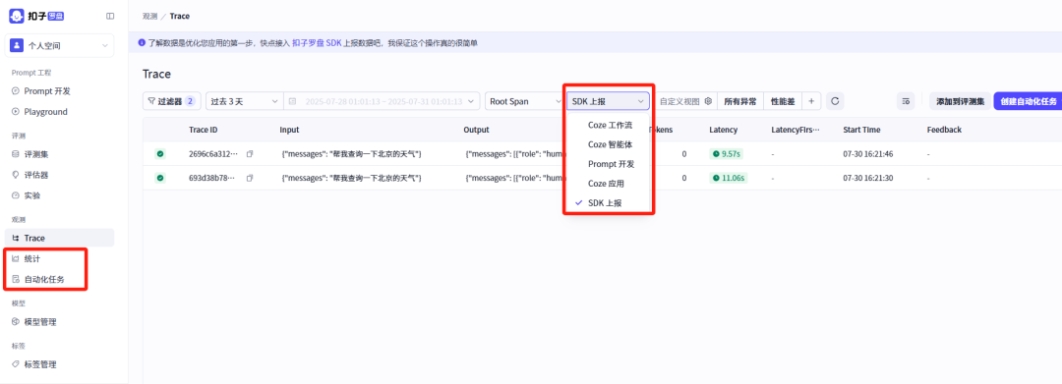The image size is (1062, 384).
Task: Click 07-30 16:21:46 start time cell
Action: [868, 154]
